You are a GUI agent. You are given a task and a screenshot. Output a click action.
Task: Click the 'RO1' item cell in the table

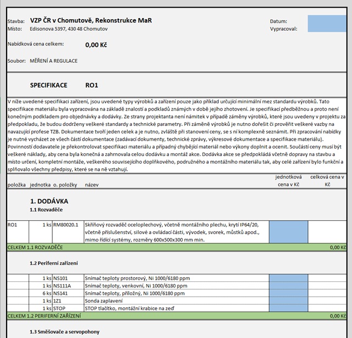click(18, 232)
